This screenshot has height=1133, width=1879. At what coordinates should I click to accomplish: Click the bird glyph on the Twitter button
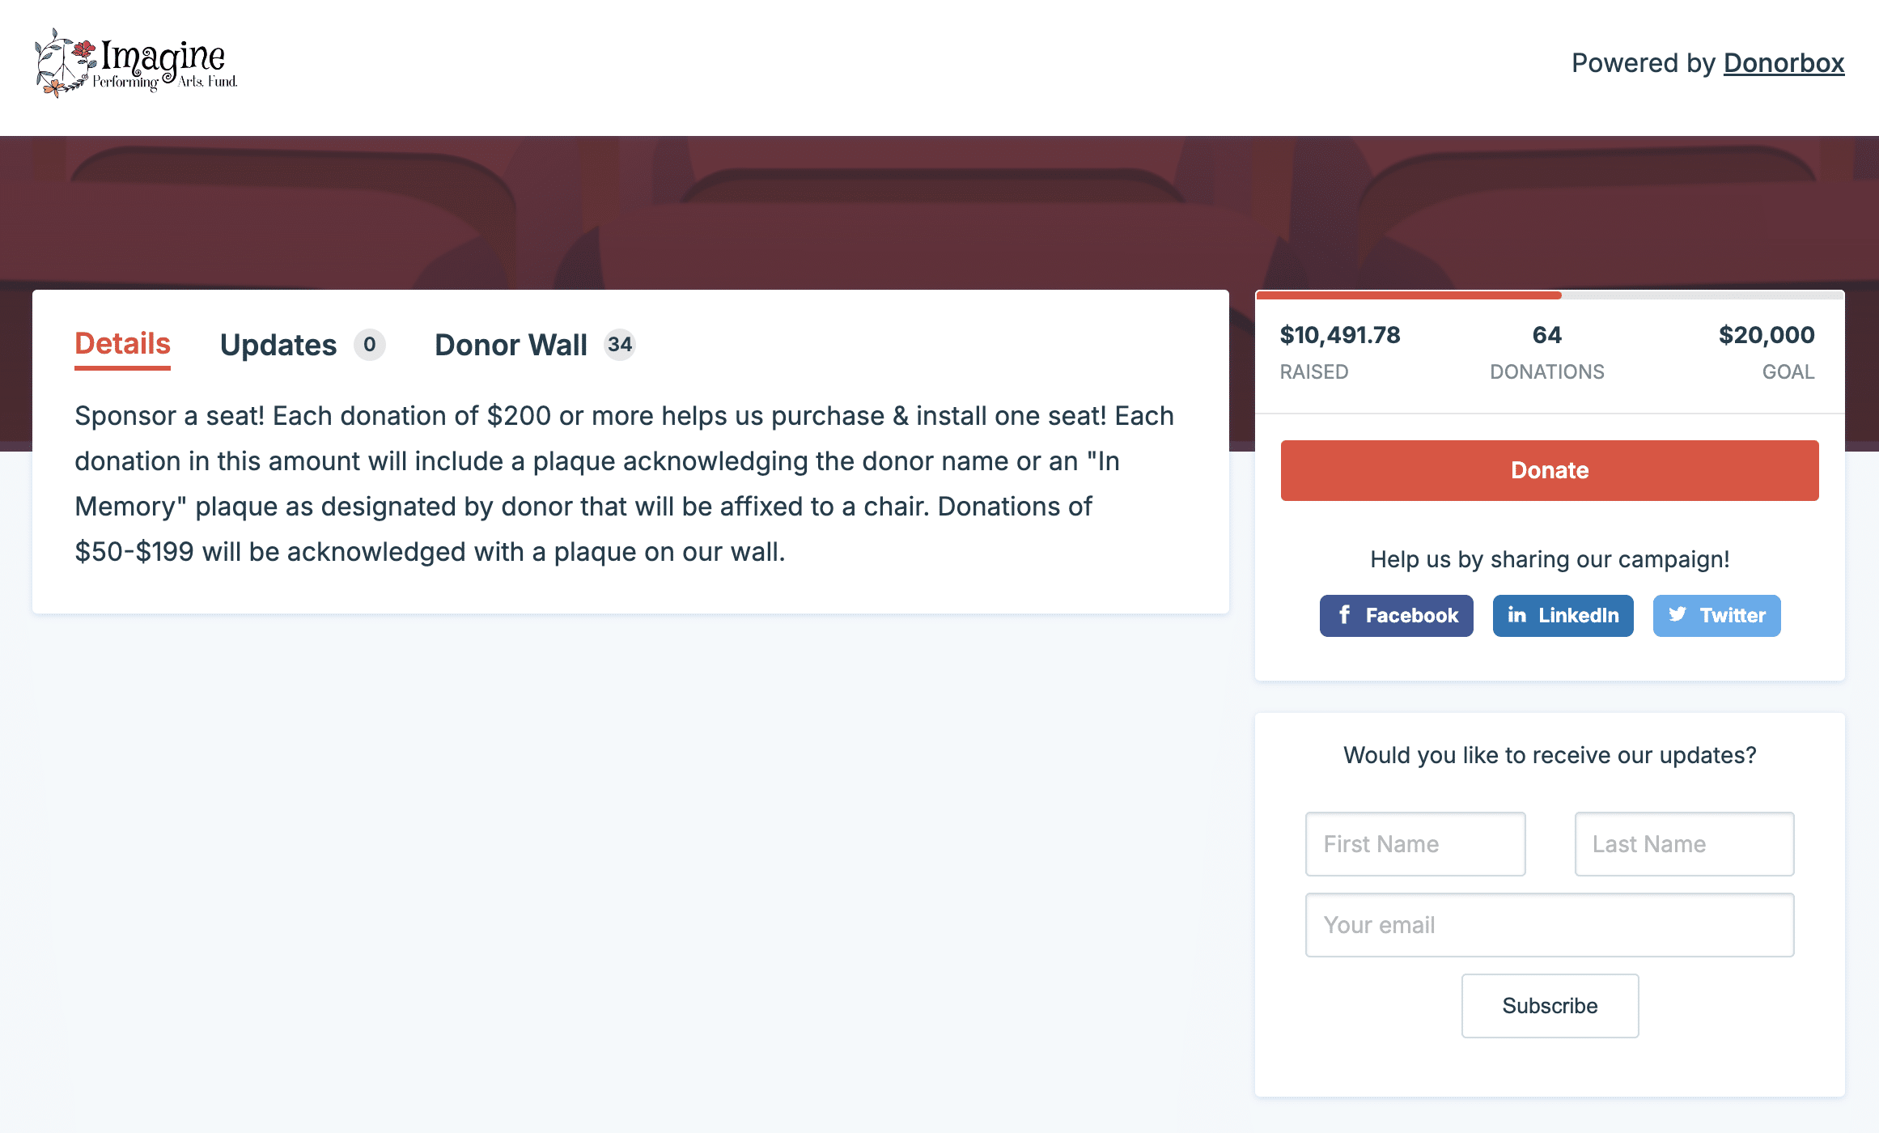point(1678,616)
